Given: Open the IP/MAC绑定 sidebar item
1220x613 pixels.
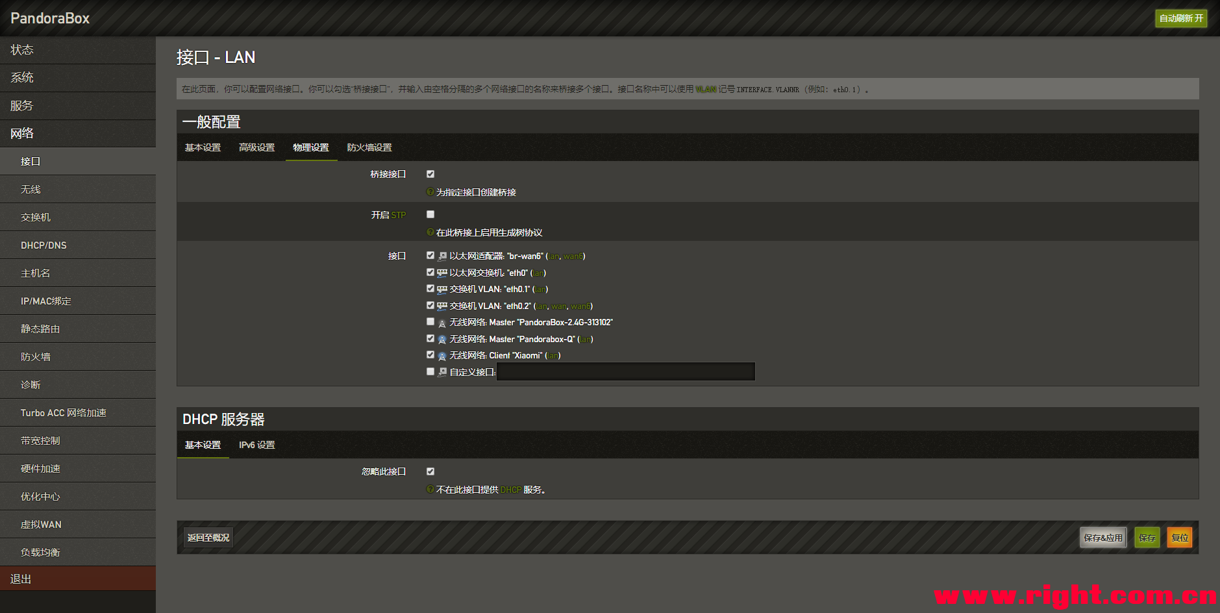Looking at the screenshot, I should coord(78,301).
